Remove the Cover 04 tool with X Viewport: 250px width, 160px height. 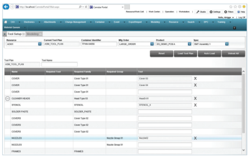(x=195, y=85)
